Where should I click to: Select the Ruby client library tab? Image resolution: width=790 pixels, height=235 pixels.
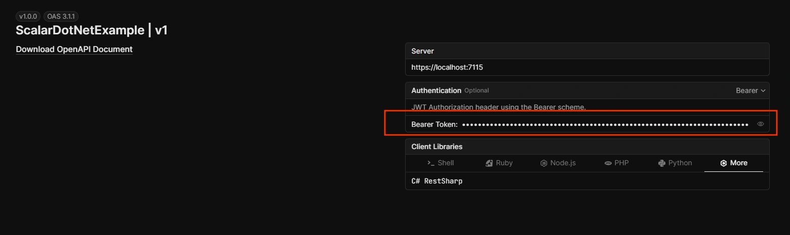pyautogui.click(x=499, y=163)
